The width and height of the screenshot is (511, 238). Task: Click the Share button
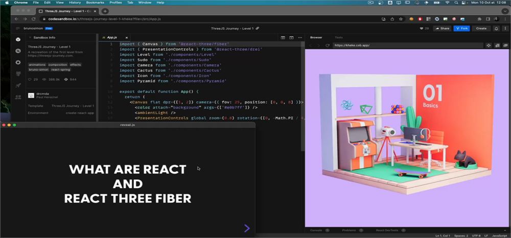pyautogui.click(x=442, y=28)
